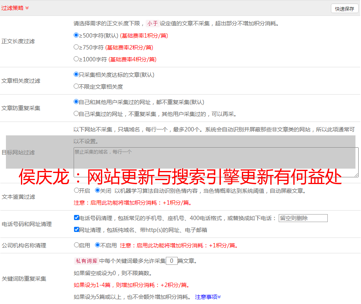Select 启用 for 公司机构名称清理
The image size is (361, 304).
tap(76, 245)
